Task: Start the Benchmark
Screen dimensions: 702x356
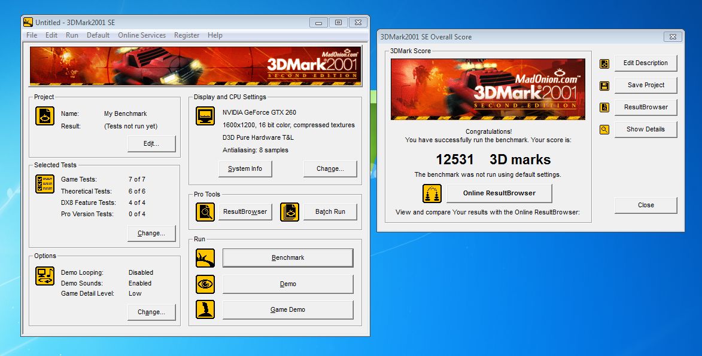Action: click(x=288, y=257)
